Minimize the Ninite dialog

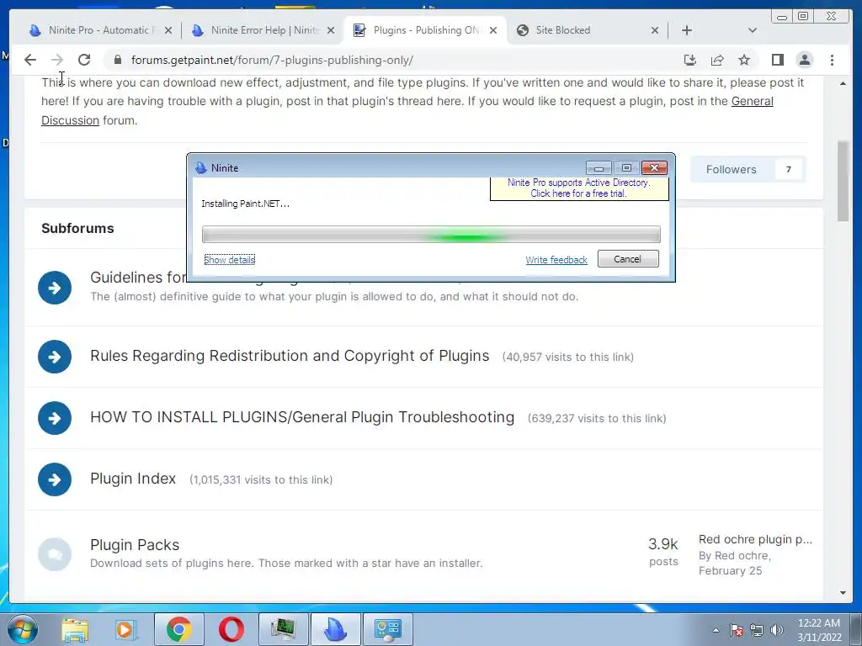[599, 167]
